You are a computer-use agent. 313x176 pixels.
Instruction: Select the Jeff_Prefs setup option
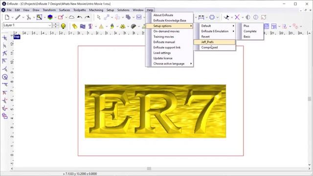[x=215, y=42]
